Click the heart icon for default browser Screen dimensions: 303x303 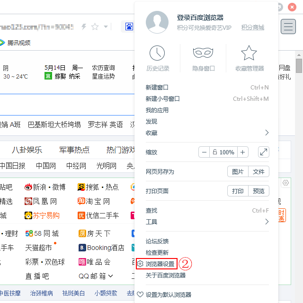tap(140, 294)
